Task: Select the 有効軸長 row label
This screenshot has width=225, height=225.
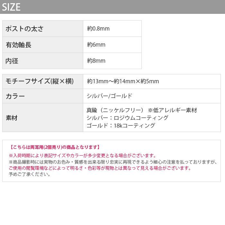Action: (x=43, y=45)
